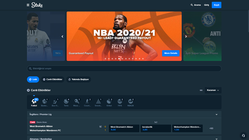Click the Kayıt register button
249x140 pixels.
click(216, 5)
